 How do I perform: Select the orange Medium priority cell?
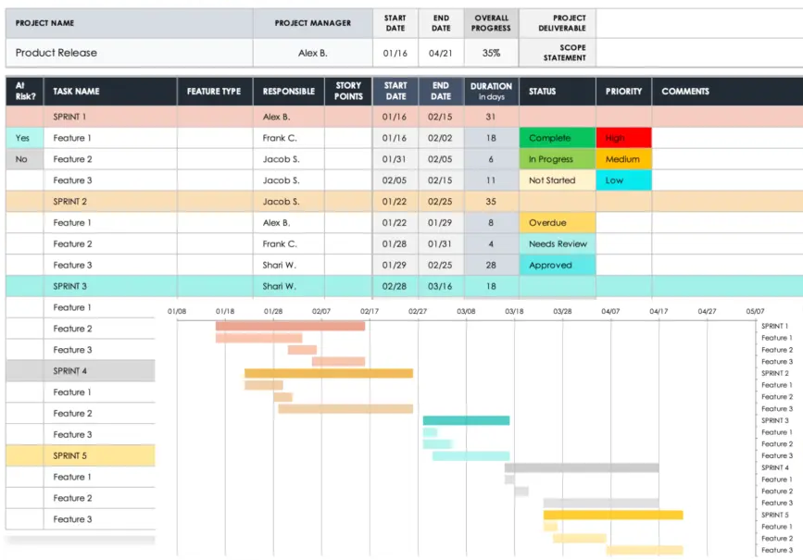click(623, 159)
